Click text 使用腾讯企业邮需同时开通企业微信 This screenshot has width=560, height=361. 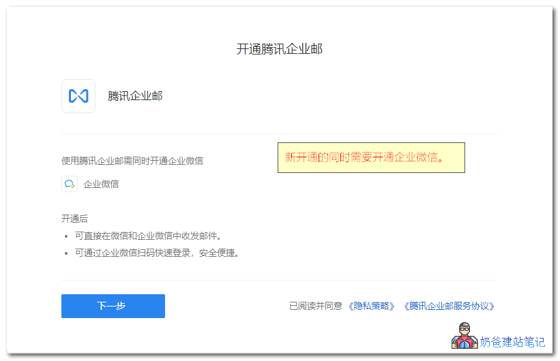point(132,161)
